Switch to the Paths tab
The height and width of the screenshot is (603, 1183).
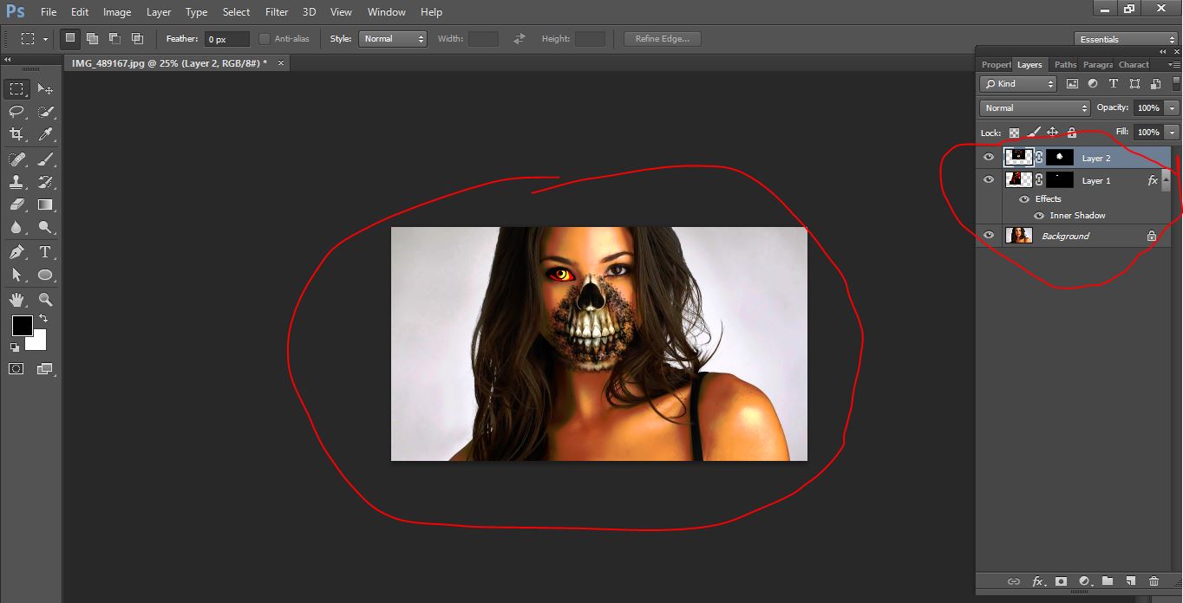[x=1065, y=65]
